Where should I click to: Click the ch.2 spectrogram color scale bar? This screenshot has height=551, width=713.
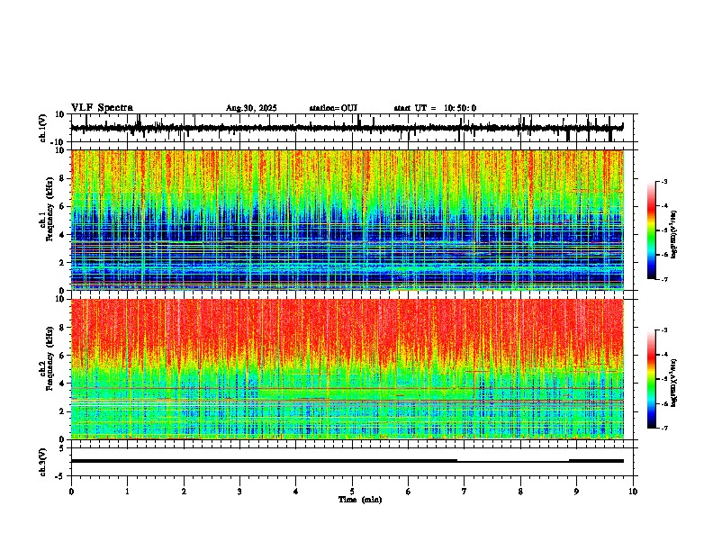coord(652,379)
